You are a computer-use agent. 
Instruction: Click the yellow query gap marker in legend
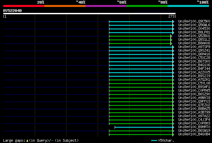point(27,141)
